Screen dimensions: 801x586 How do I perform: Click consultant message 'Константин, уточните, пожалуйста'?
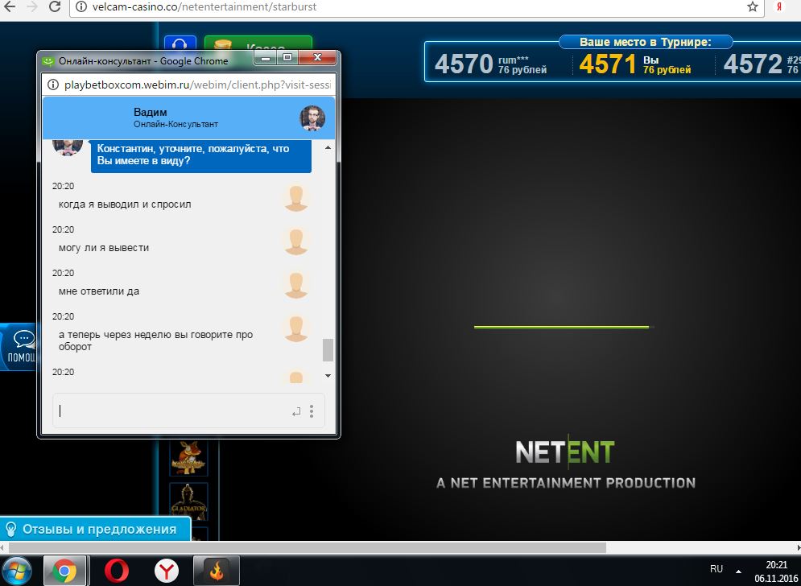pyautogui.click(x=200, y=155)
